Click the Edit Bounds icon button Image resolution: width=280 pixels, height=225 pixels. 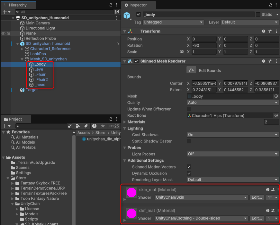click(191, 70)
